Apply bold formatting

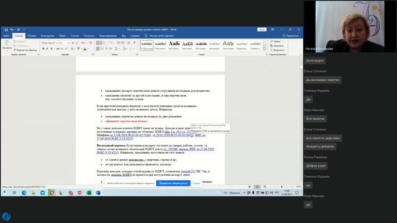pos(43,48)
